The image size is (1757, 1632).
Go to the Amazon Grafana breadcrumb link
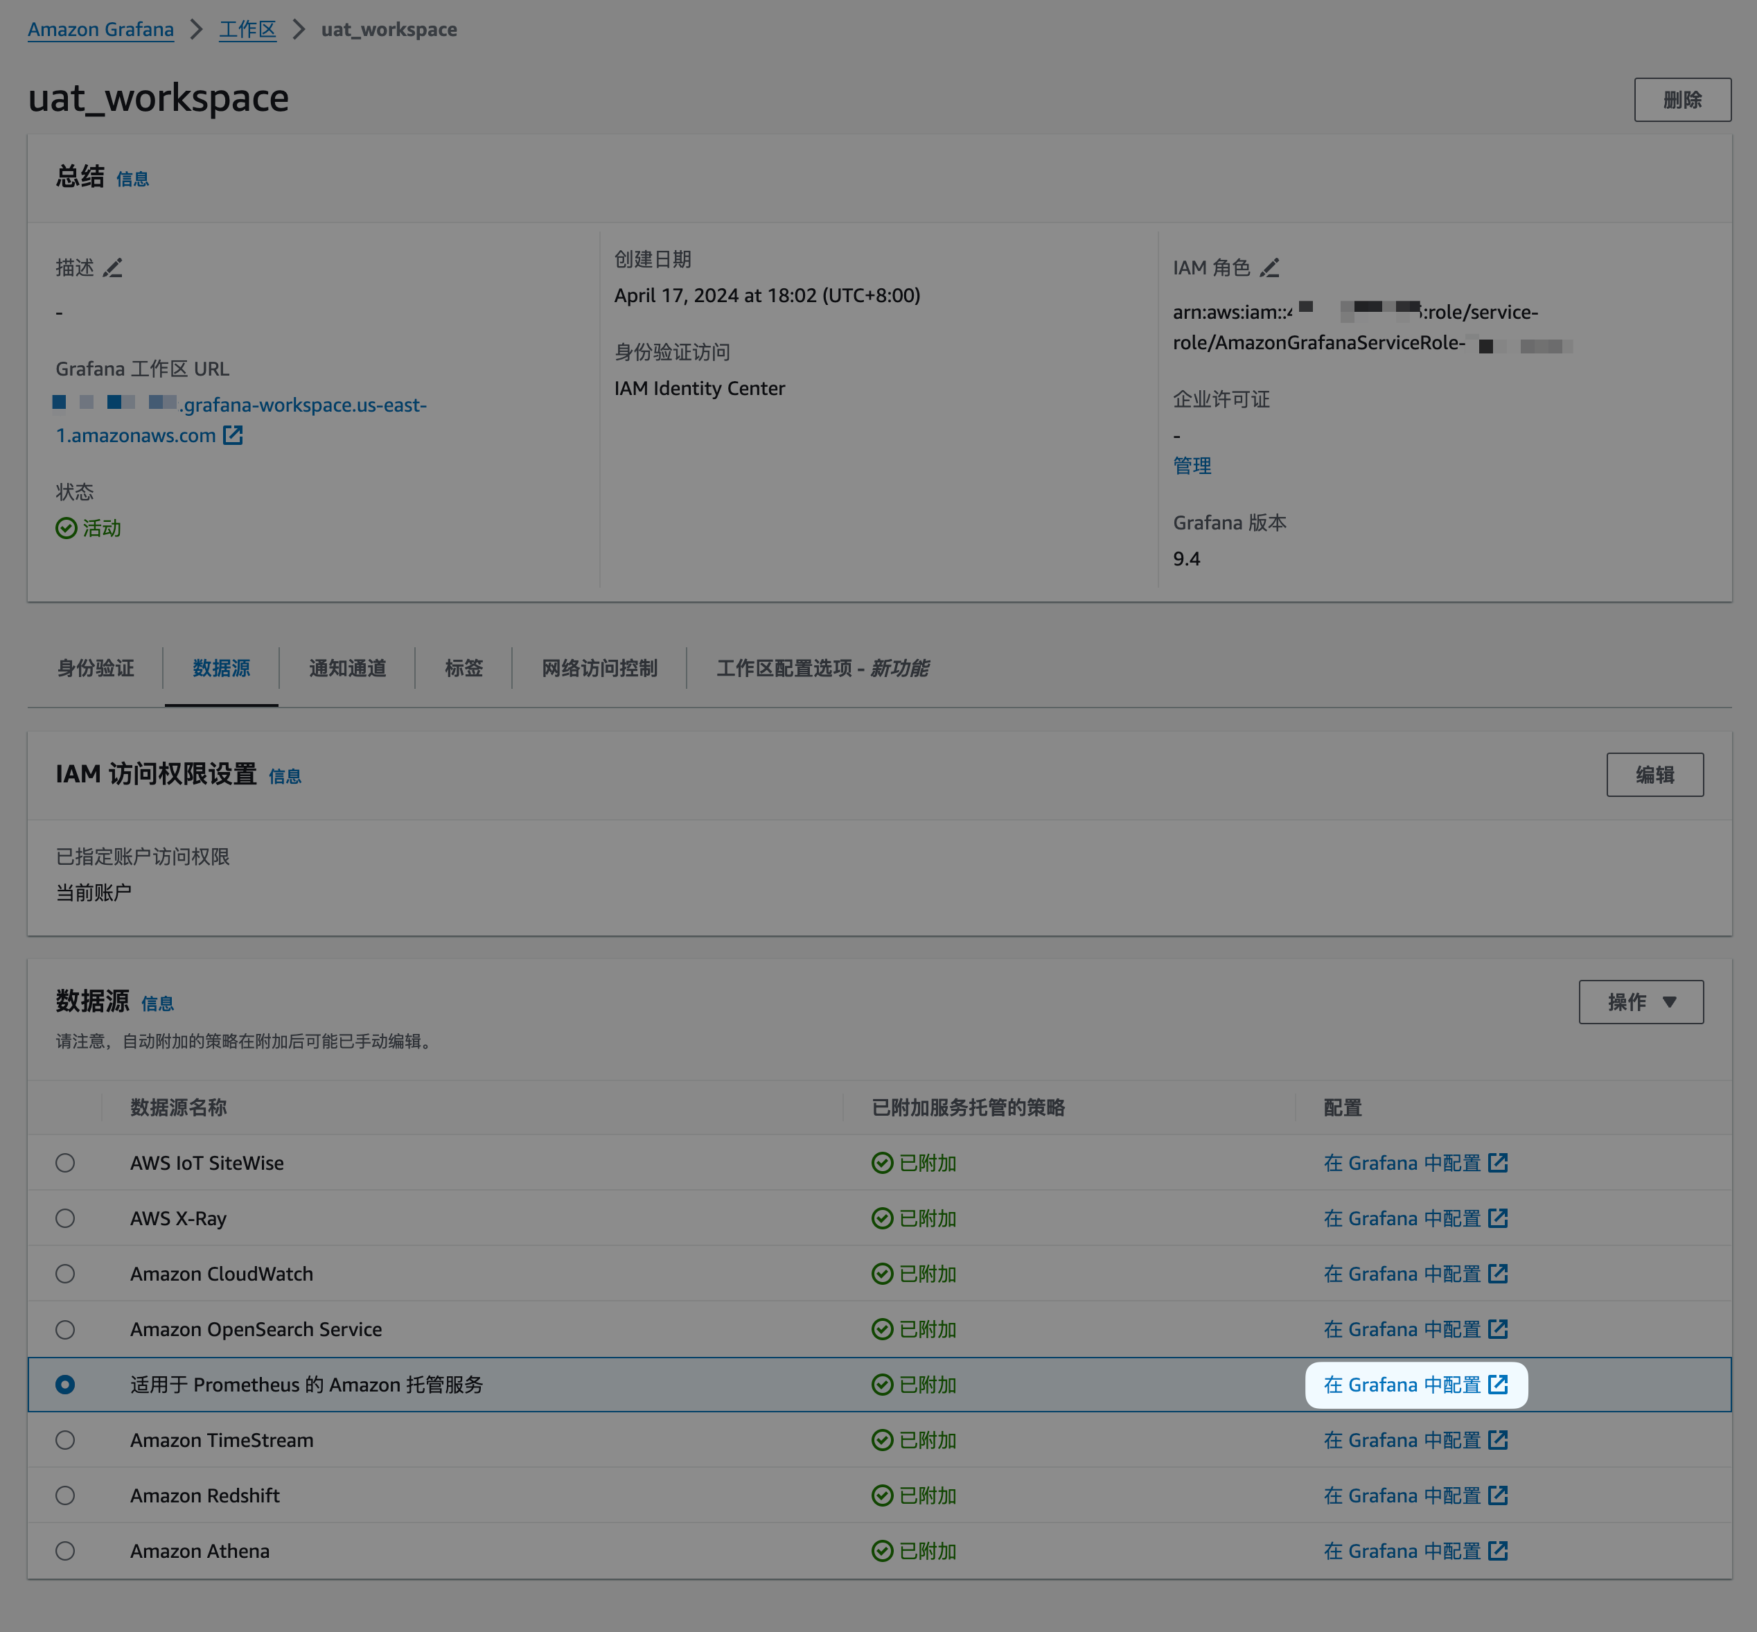pyautogui.click(x=100, y=29)
